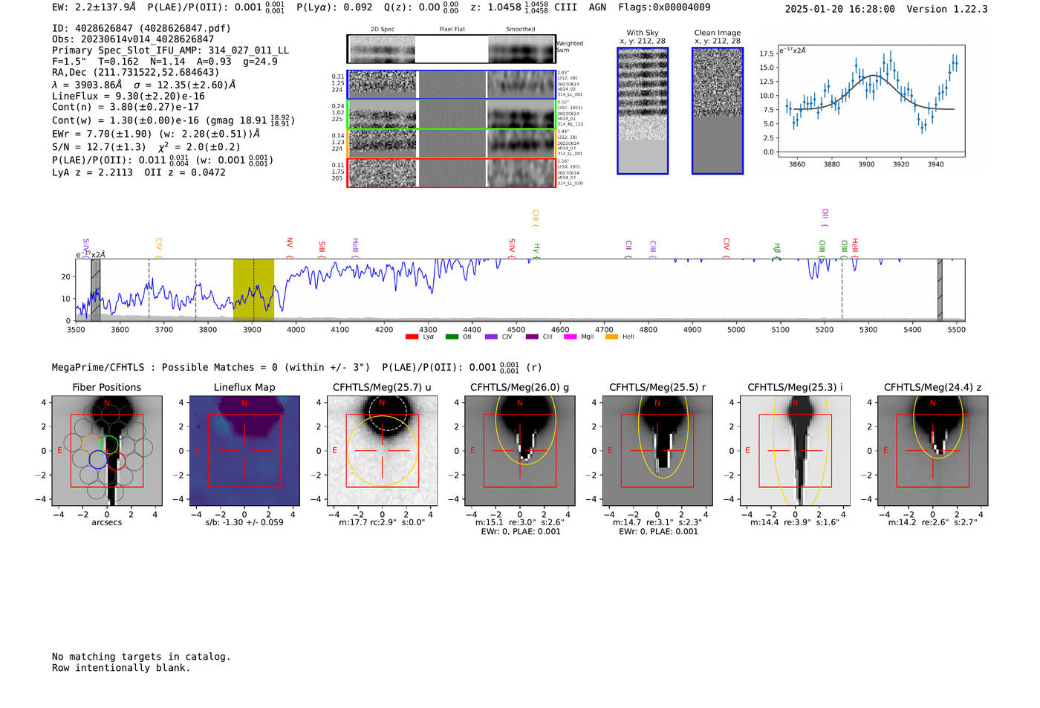Select the yellow highlighted band near 3900 Å
This screenshot has height=708, width=1040.
coord(253,290)
